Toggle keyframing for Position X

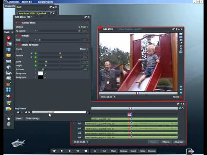[x=36, y=53]
